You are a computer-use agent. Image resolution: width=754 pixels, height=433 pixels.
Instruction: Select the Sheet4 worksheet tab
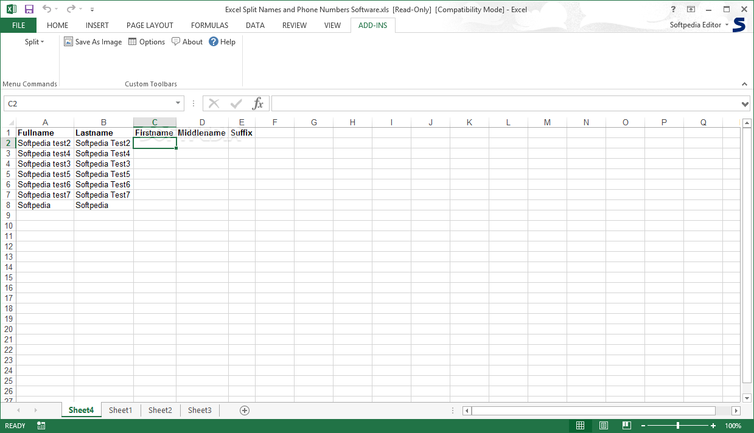coord(81,410)
